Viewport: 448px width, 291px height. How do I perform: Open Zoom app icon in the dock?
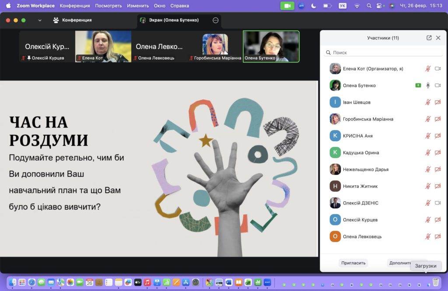pos(267,282)
